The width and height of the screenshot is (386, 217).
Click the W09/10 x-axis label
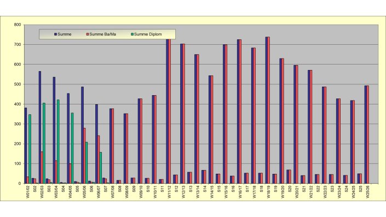click(x=141, y=192)
